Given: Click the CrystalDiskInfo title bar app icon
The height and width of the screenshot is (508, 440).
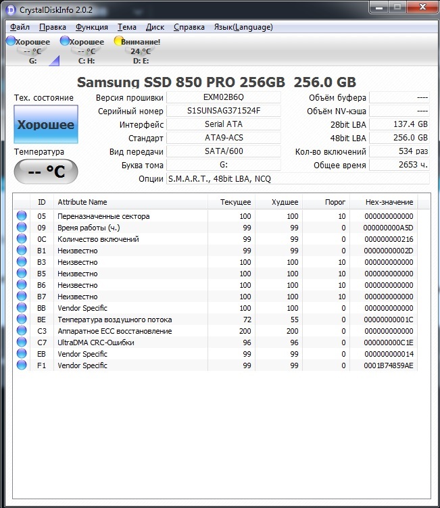Looking at the screenshot, I should 11,10.
